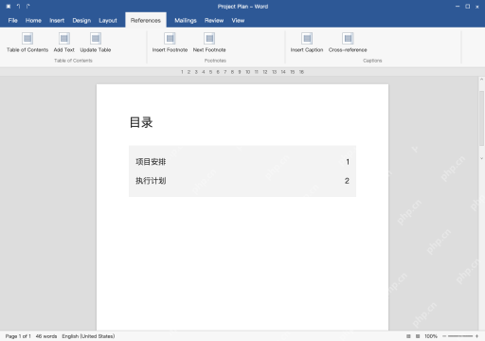
Task: Open the Review tab
Action: [x=214, y=21]
